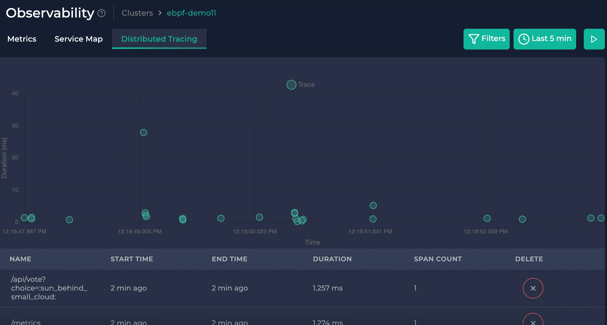This screenshot has width=607, height=325.
Task: Navigate to Clusters via the breadcrumb link
Action: [137, 13]
